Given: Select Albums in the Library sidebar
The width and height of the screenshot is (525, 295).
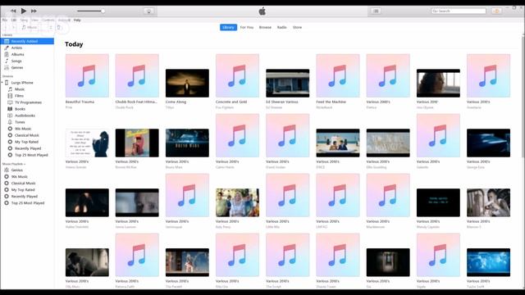Looking at the screenshot, I should (x=27, y=54).
